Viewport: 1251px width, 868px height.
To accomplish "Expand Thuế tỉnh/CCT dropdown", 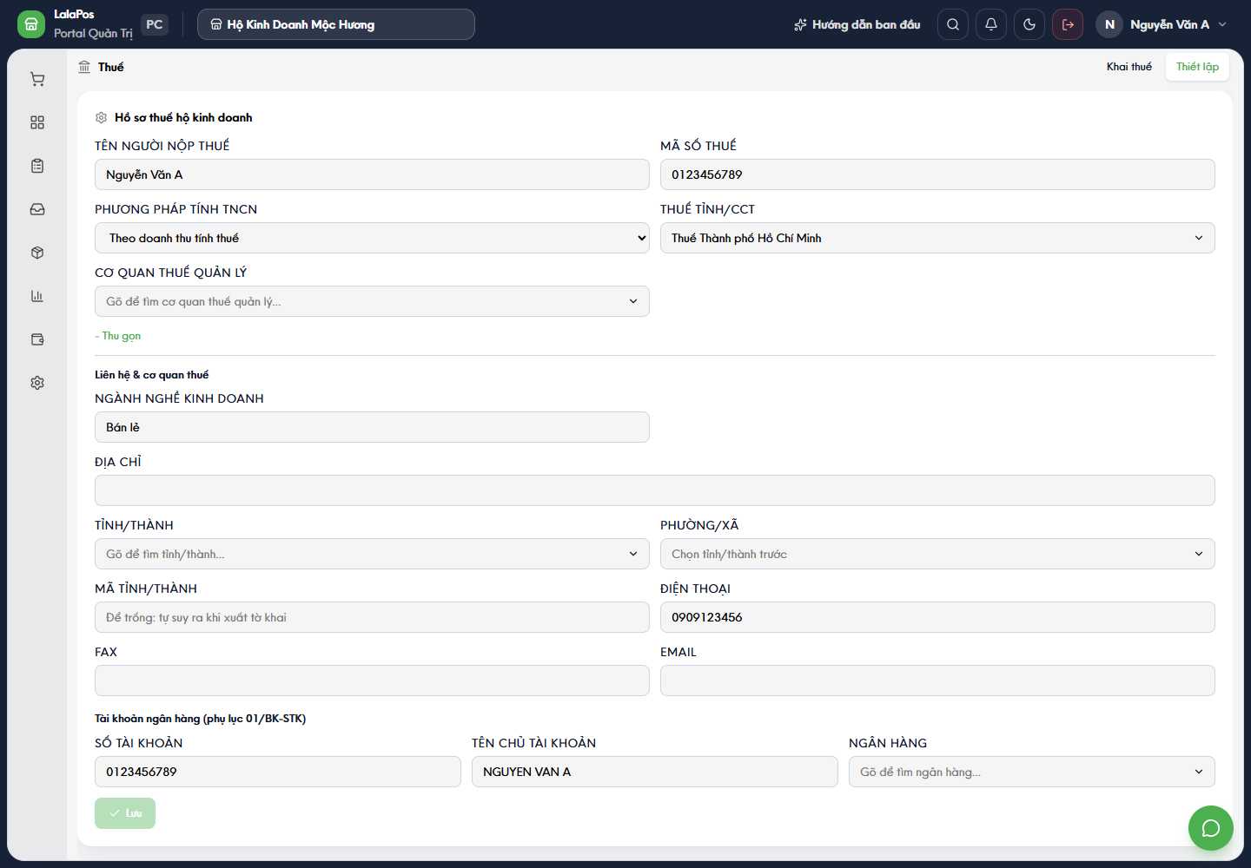I will (x=937, y=238).
